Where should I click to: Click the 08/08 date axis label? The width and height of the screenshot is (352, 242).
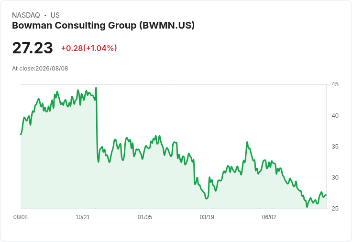[21, 217]
